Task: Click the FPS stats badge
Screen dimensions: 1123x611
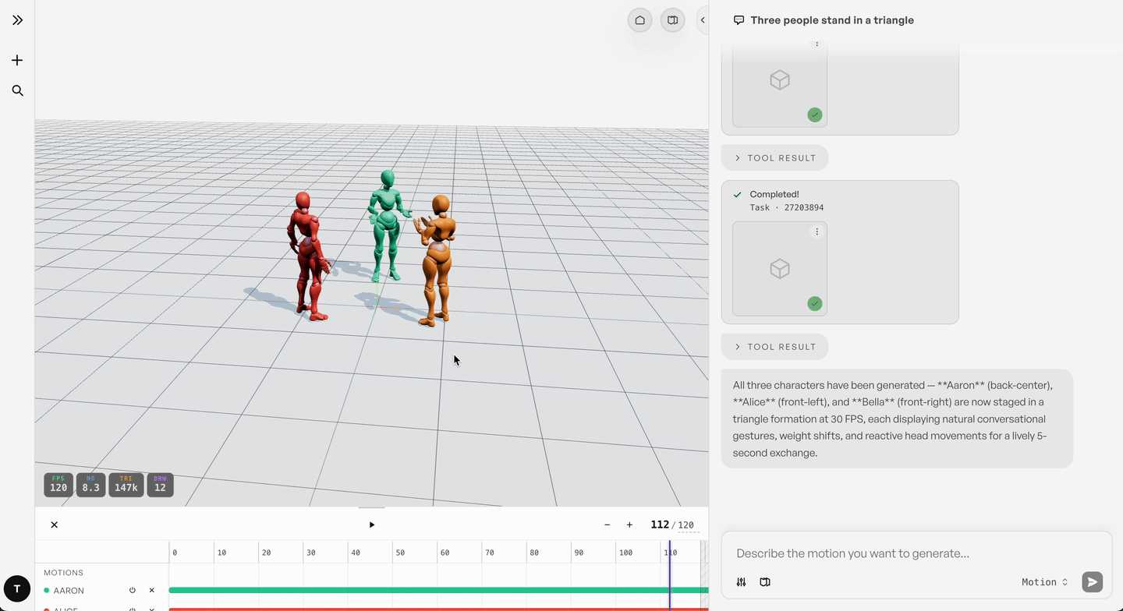Action: tap(58, 485)
